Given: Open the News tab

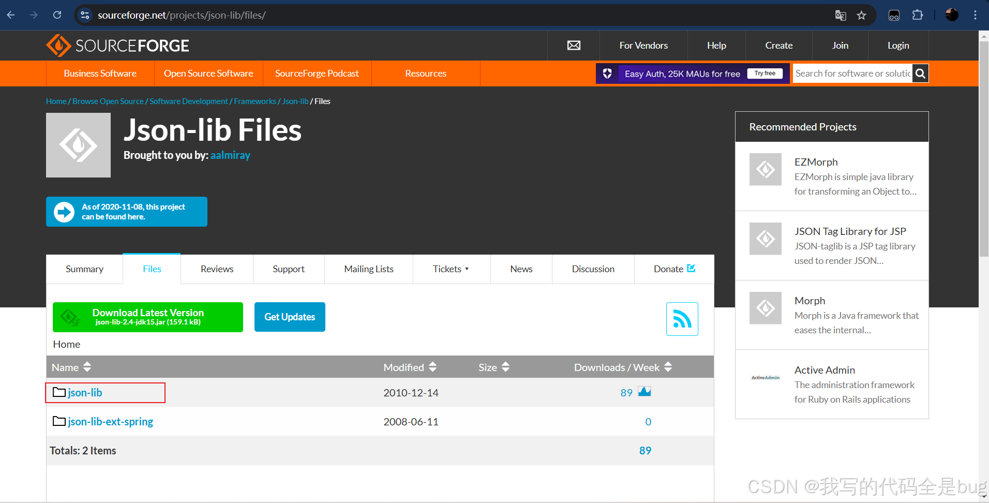Looking at the screenshot, I should [521, 269].
